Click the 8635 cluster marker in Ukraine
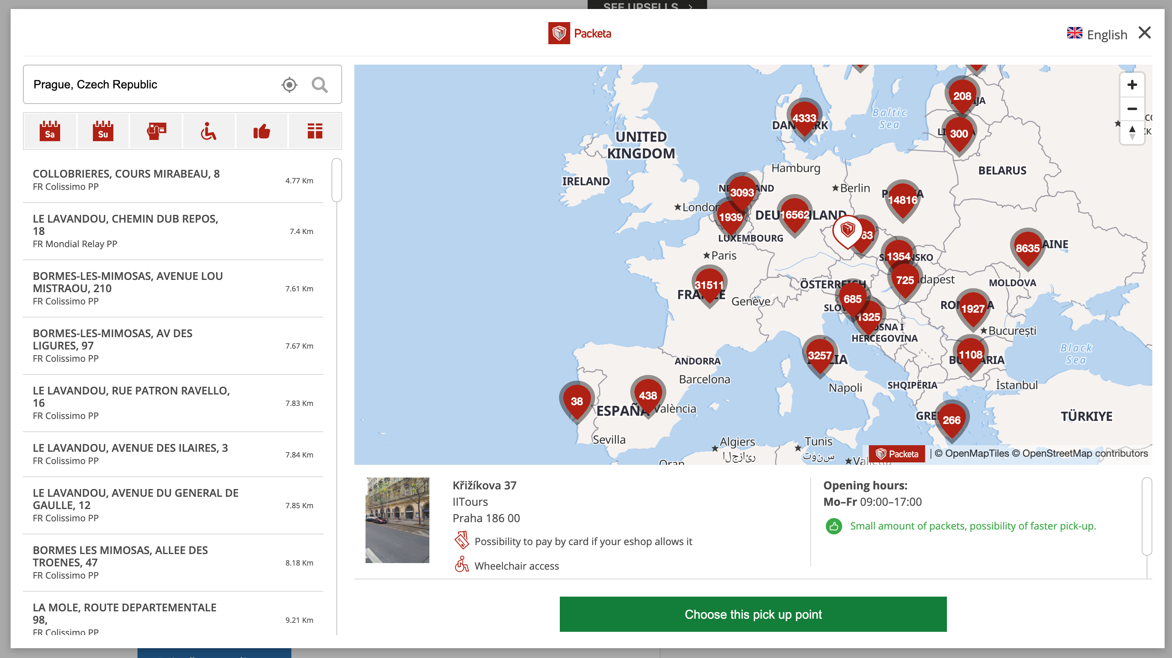1172x658 pixels. (x=1027, y=248)
